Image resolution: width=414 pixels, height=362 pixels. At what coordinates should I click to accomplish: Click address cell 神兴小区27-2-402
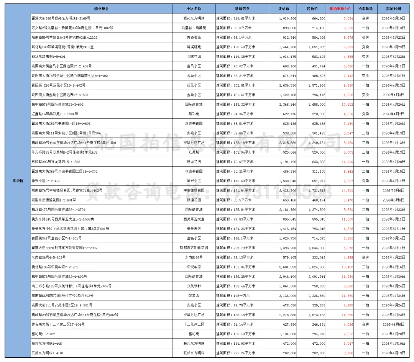tap(102, 181)
